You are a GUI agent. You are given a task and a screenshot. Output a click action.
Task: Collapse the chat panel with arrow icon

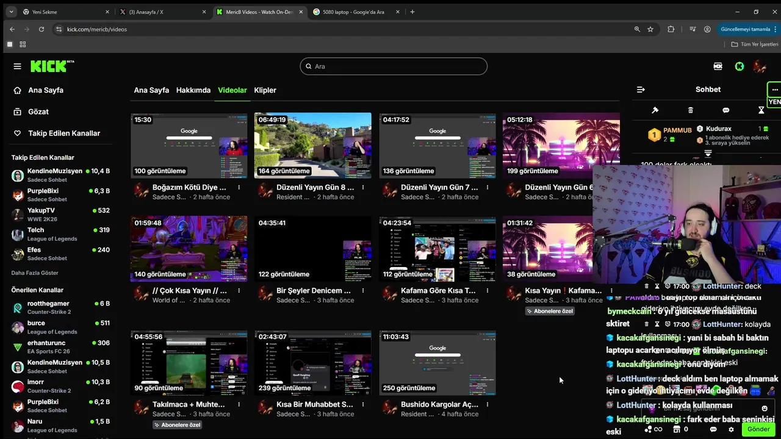[641, 90]
